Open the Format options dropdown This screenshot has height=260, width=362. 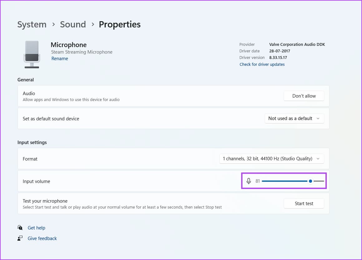coord(271,159)
